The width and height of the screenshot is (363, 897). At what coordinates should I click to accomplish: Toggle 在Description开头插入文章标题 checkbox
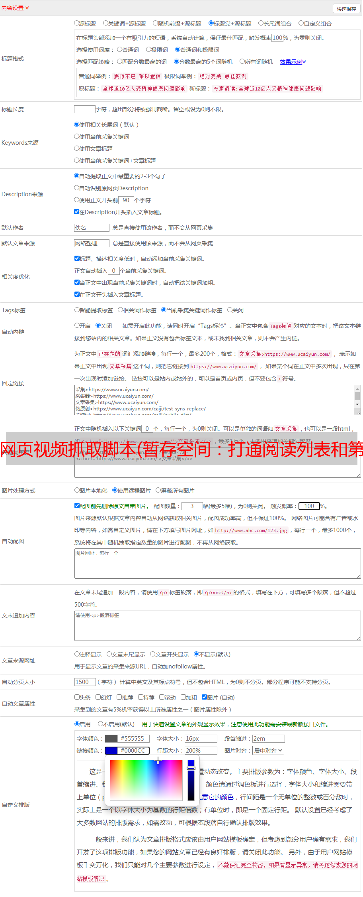click(x=77, y=212)
